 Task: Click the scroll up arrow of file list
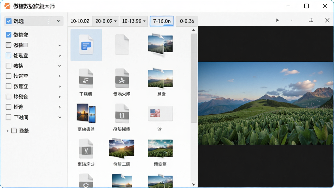tap(193, 30)
